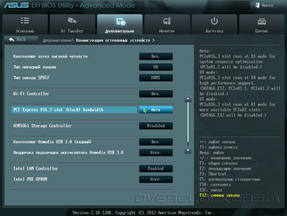The image size is (287, 216).
Task: Toggle ASM1061 Storage Controller Disabled value
Action: coord(156,126)
